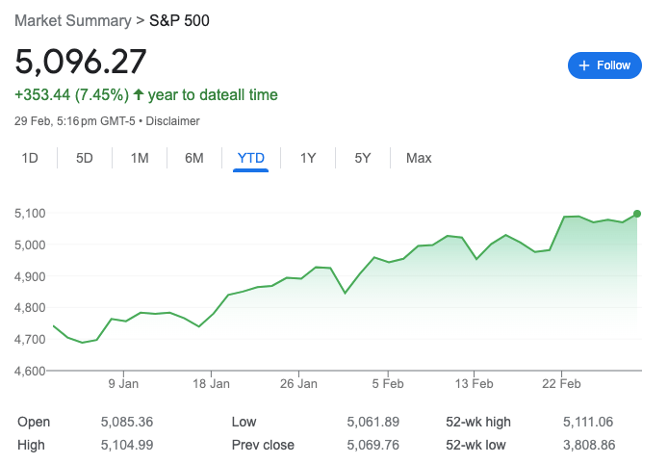Select the 1D time range tab

pos(30,158)
